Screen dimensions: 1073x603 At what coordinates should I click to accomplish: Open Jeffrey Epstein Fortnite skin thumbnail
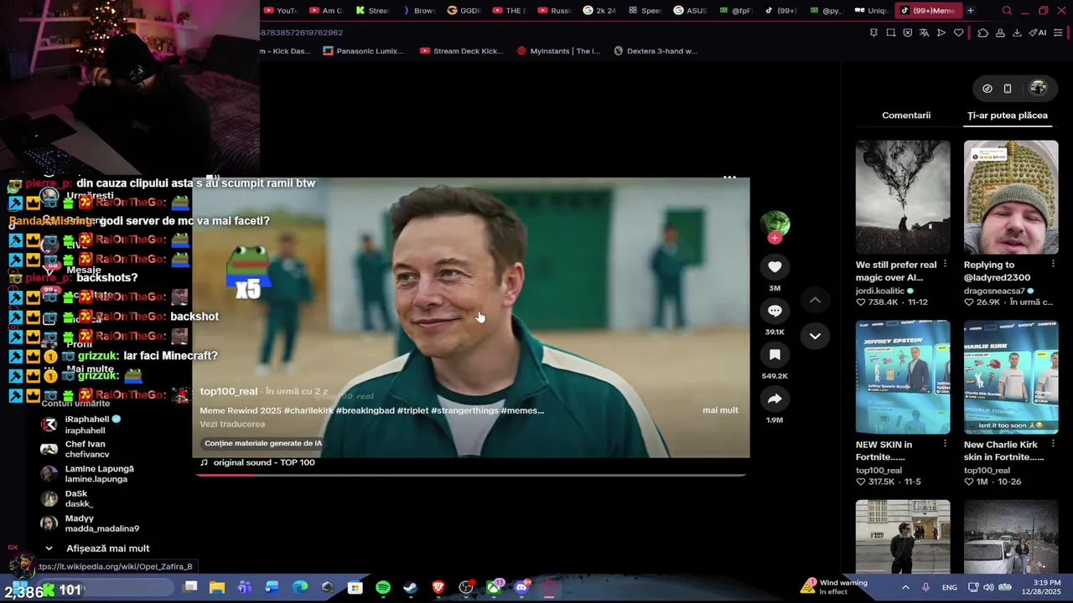pyautogui.click(x=903, y=377)
